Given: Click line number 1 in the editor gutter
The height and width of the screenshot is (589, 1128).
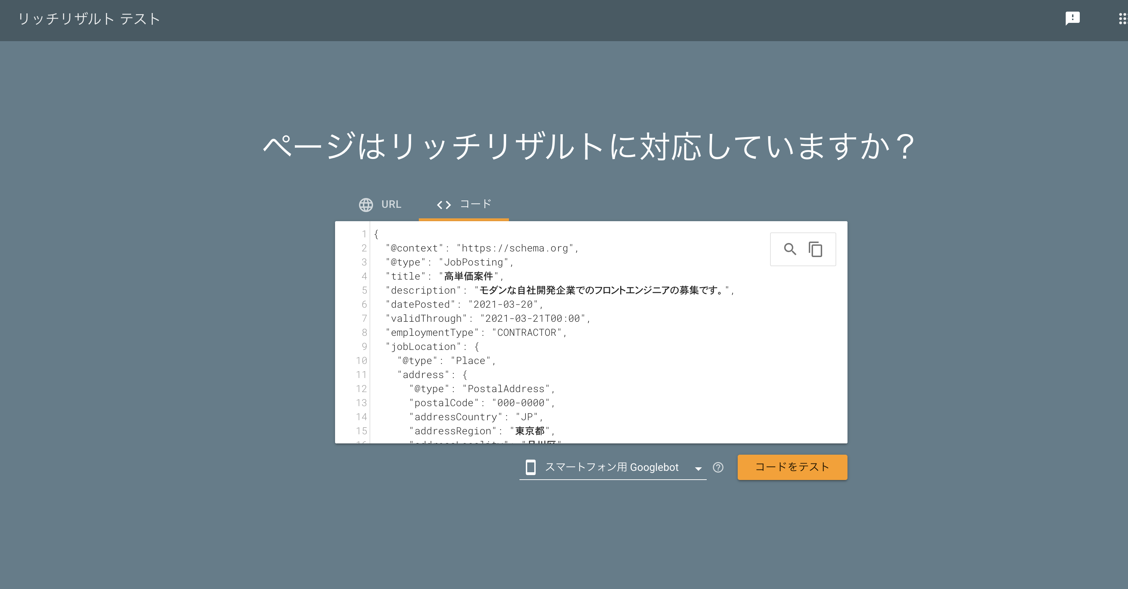Looking at the screenshot, I should click(364, 234).
